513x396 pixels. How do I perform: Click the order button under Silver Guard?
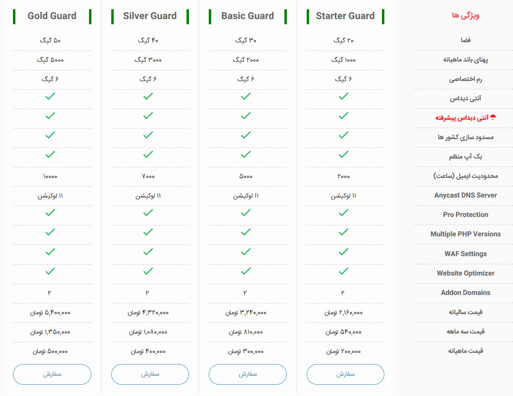[x=150, y=374]
